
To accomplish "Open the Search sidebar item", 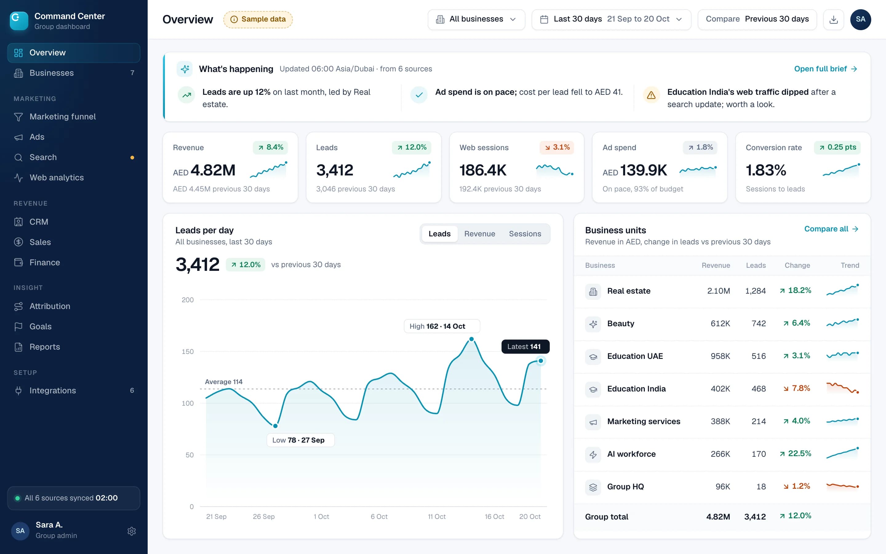I will (74, 157).
